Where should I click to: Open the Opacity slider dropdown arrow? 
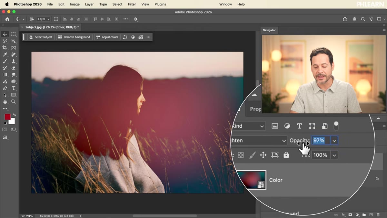pos(334,141)
